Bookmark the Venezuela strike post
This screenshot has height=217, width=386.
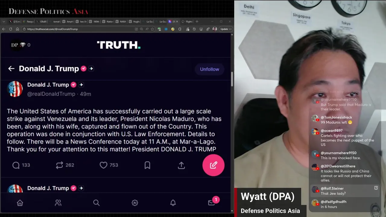point(147,165)
